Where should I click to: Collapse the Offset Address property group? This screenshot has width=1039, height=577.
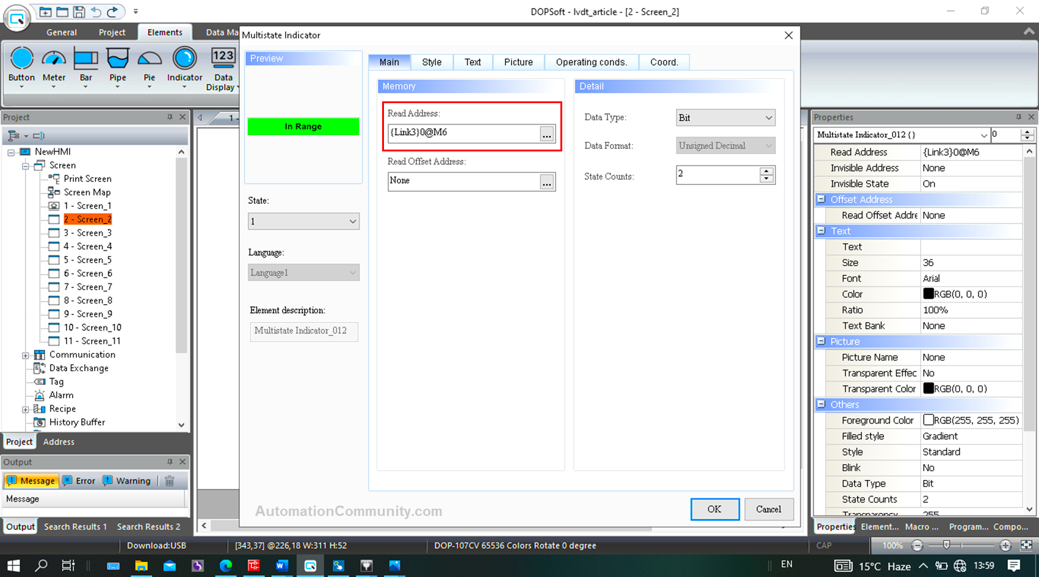coord(821,200)
